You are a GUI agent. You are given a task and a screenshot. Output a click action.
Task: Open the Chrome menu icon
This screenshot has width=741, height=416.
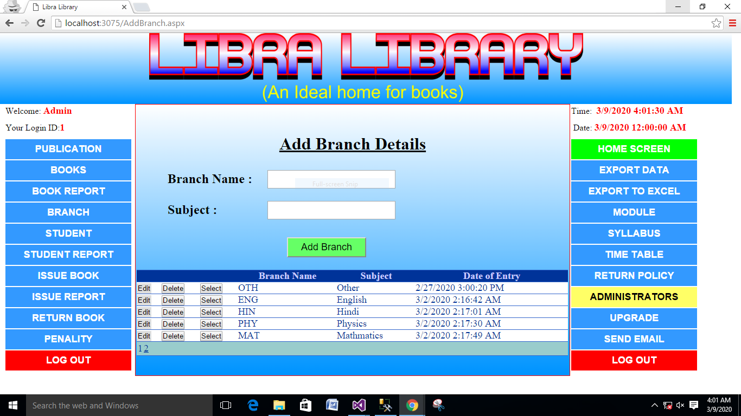(x=732, y=23)
